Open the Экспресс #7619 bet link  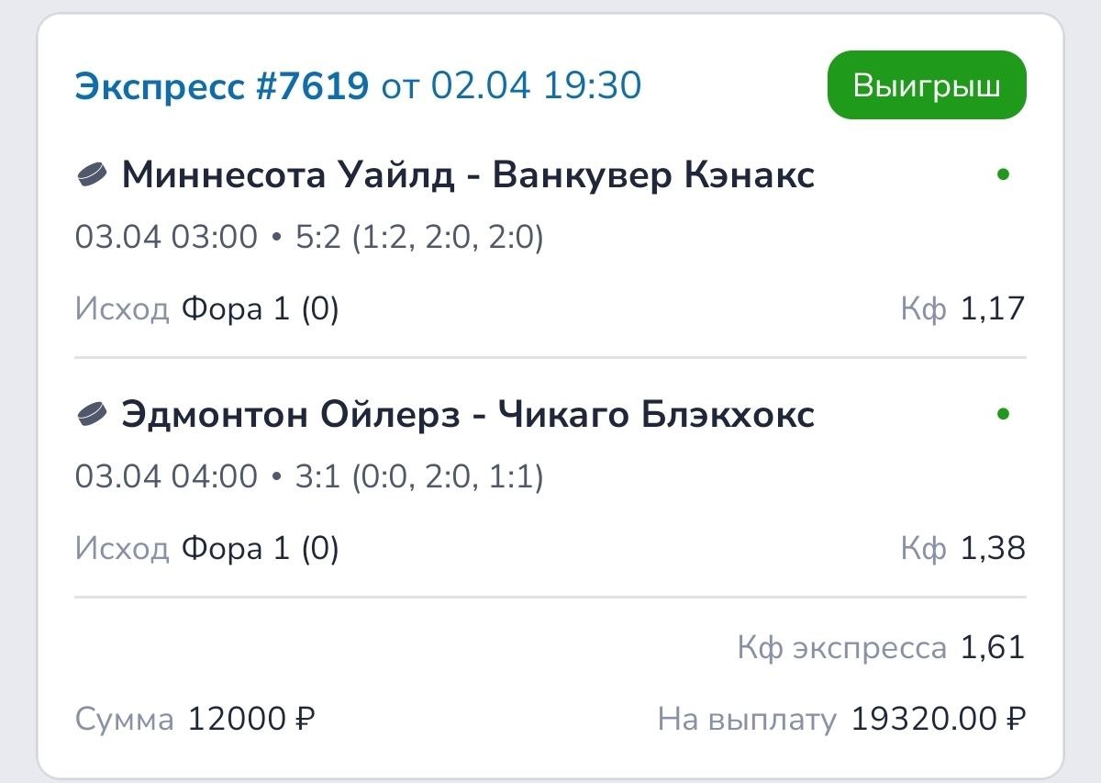[221, 86]
